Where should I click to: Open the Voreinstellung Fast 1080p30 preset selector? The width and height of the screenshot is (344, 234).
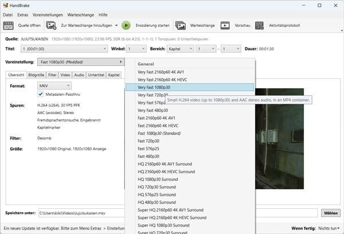(x=81, y=61)
